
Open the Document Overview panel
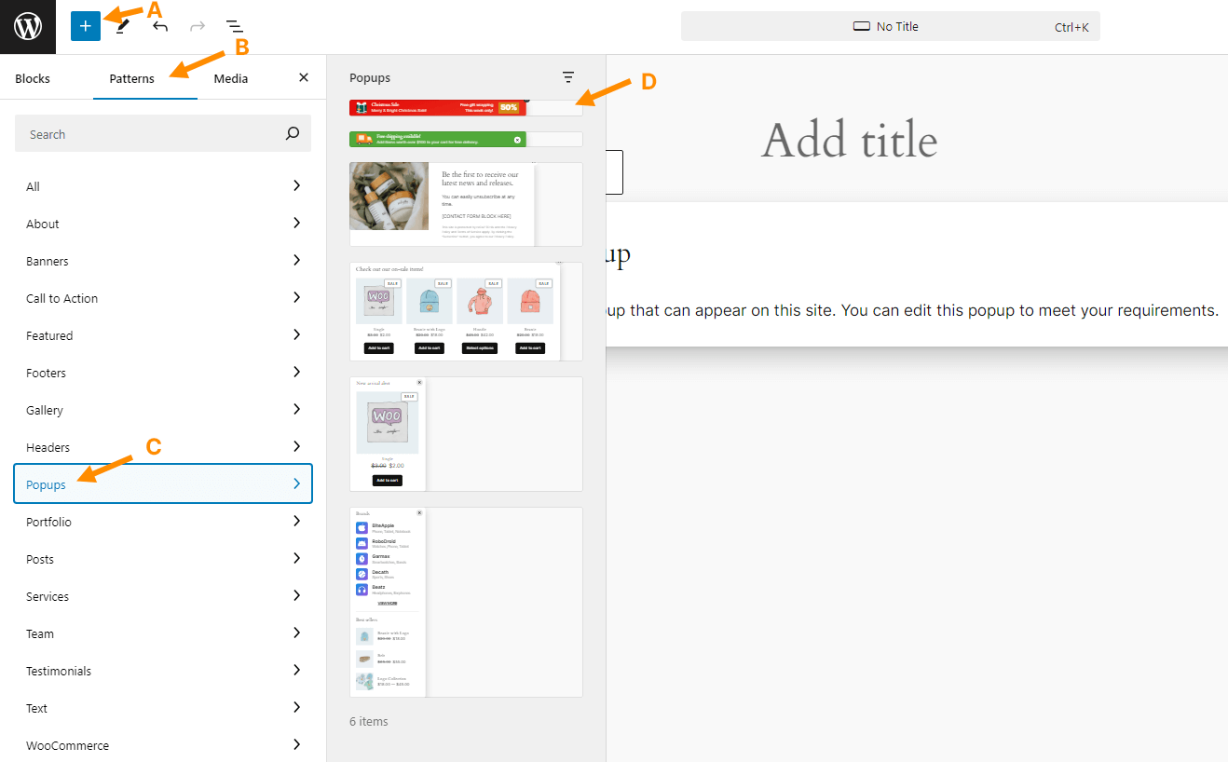click(233, 26)
